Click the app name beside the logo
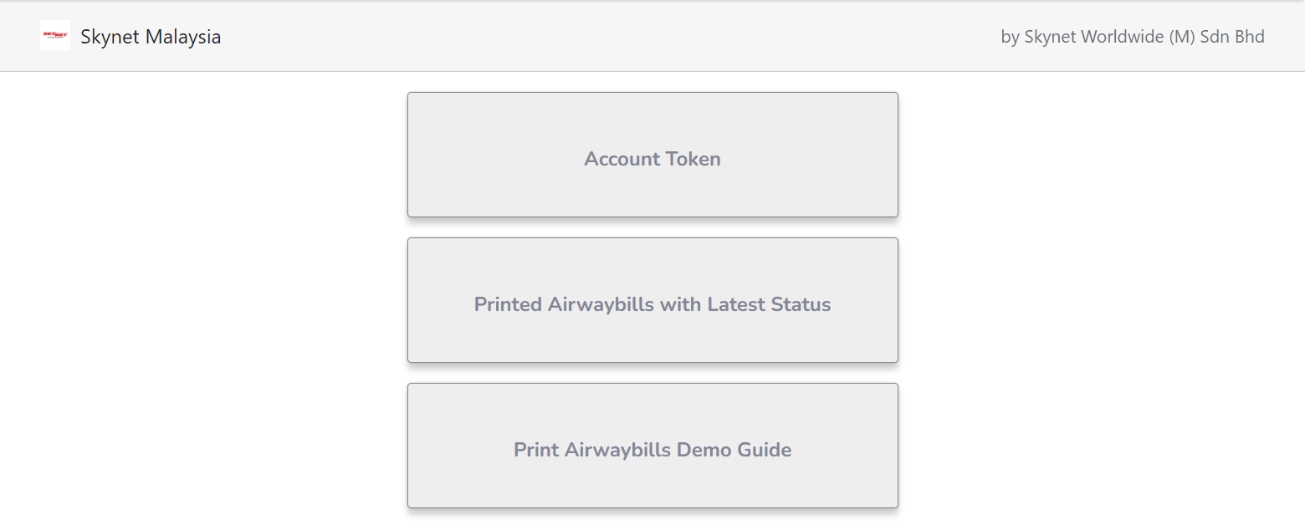Screen dimensions: 1305x530 [151, 37]
